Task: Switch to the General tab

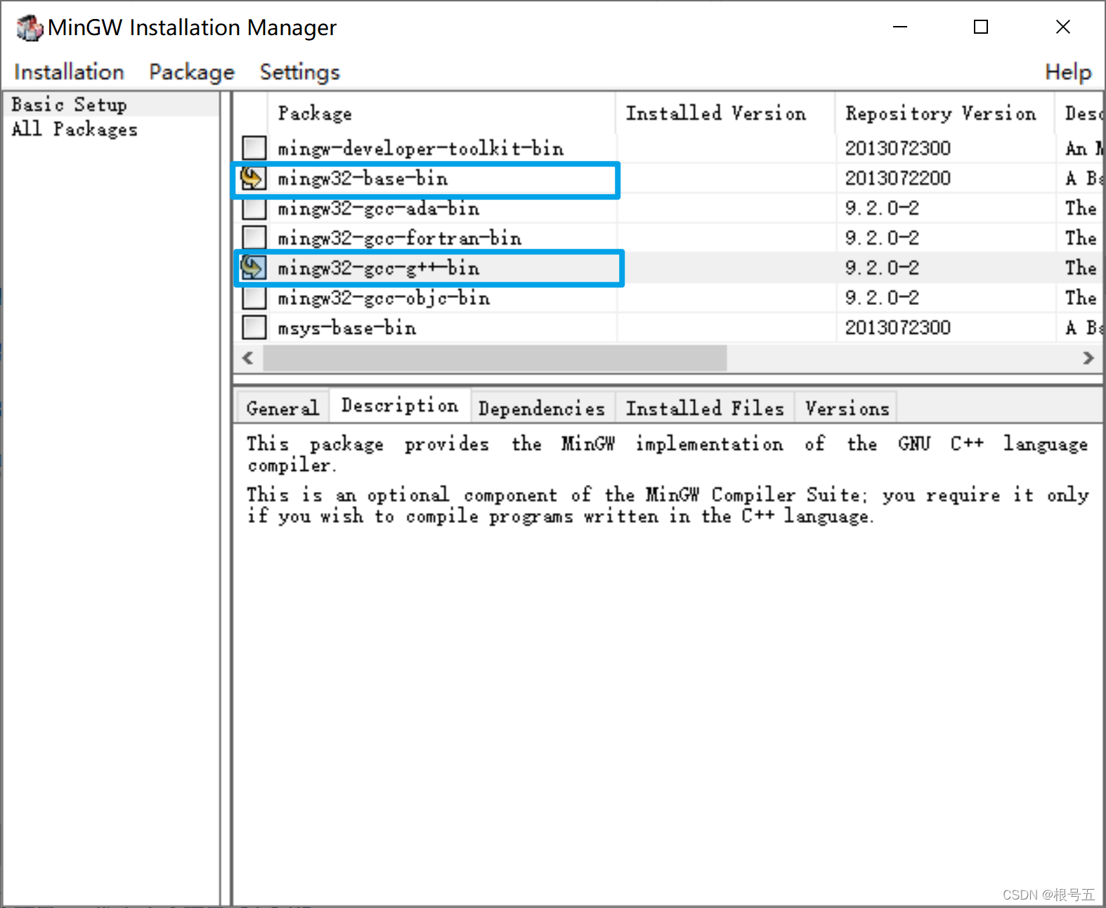Action: coord(282,408)
